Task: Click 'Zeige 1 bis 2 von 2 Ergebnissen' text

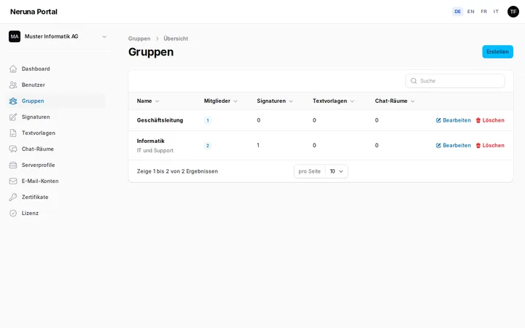Action: coord(177,171)
